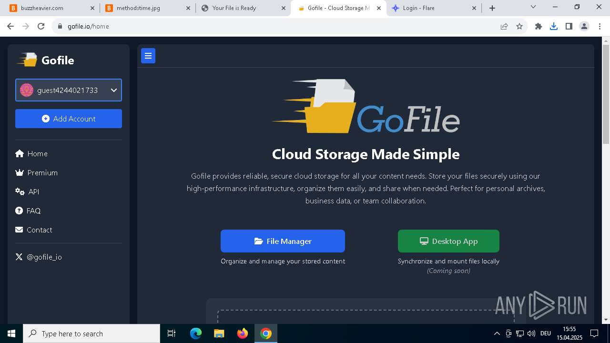Expand the guest4244021733 account dropdown
The height and width of the screenshot is (343, 610).
69,90
